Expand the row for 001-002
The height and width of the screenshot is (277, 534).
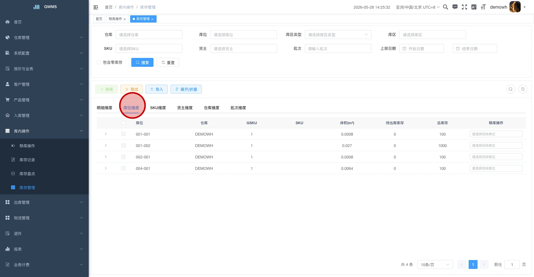[106, 145]
